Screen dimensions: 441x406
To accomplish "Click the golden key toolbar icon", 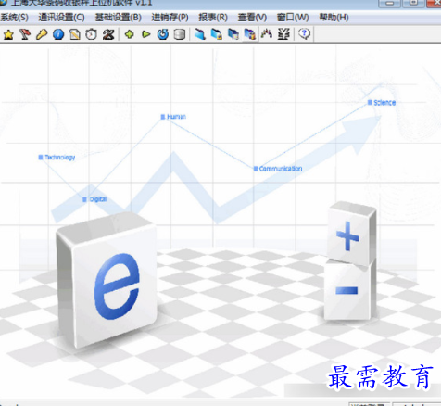I will [x=42, y=34].
